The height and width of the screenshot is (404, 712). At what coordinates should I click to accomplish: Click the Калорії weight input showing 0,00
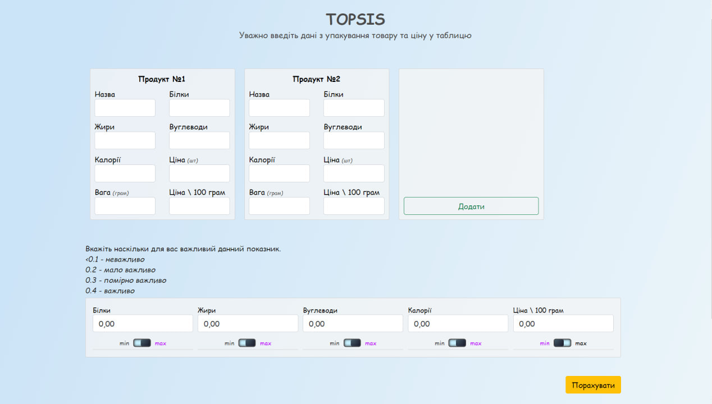point(458,323)
